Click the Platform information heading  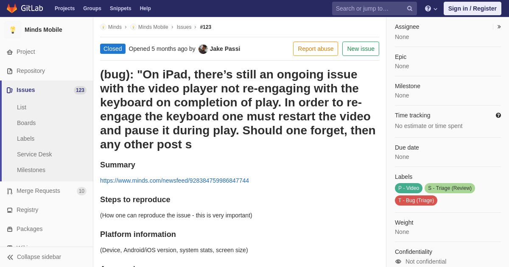tap(138, 234)
